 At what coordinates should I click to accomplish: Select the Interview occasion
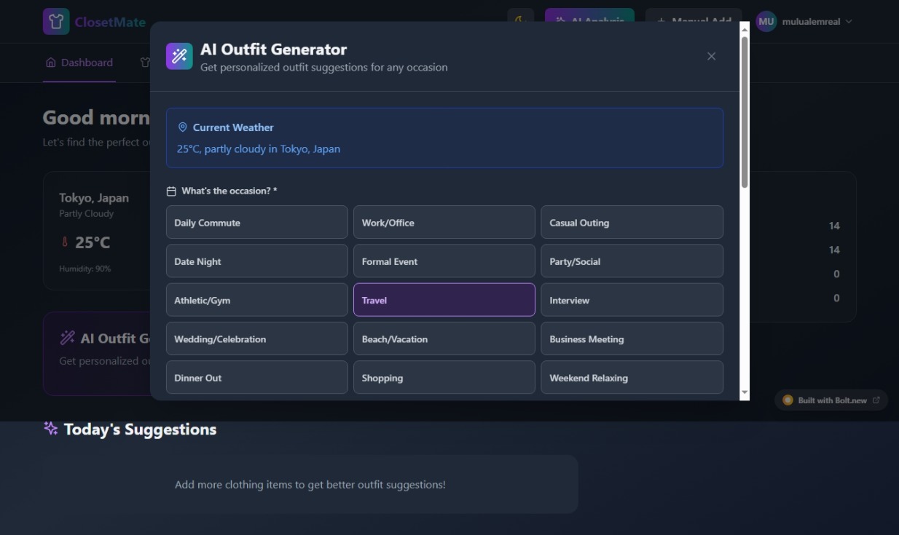pos(632,300)
